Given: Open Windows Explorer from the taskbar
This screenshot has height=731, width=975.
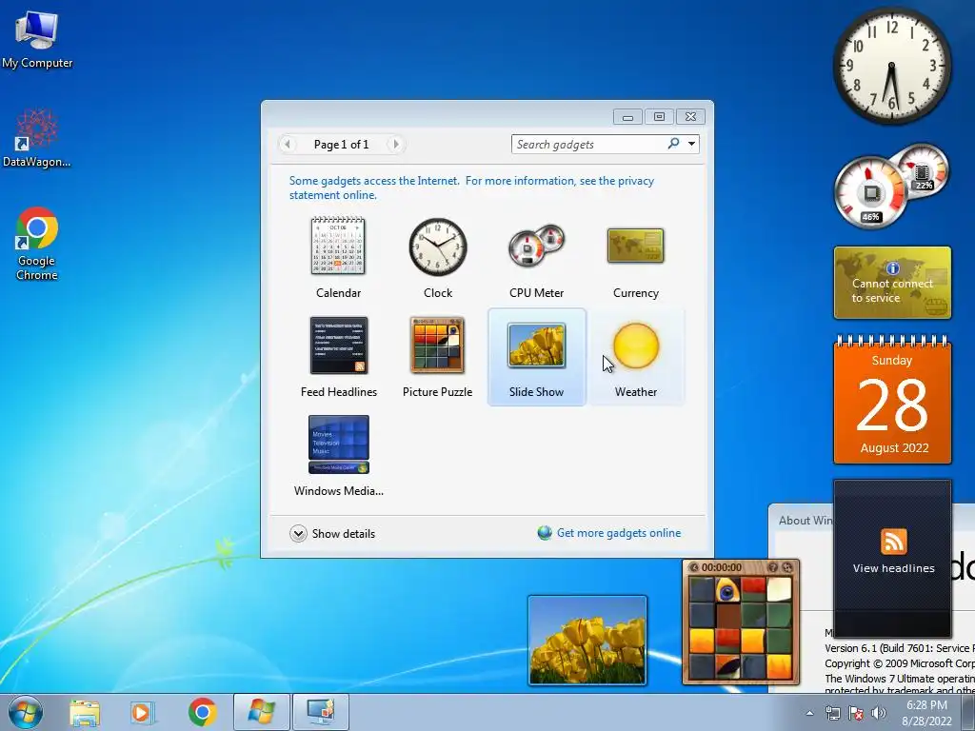Looking at the screenshot, I should click(85, 712).
